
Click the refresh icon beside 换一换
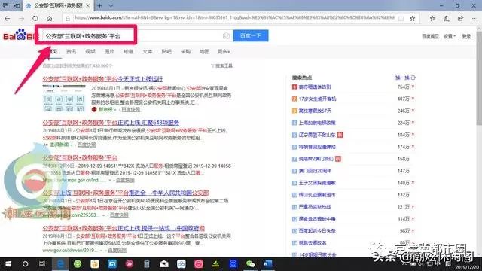pos(413,78)
